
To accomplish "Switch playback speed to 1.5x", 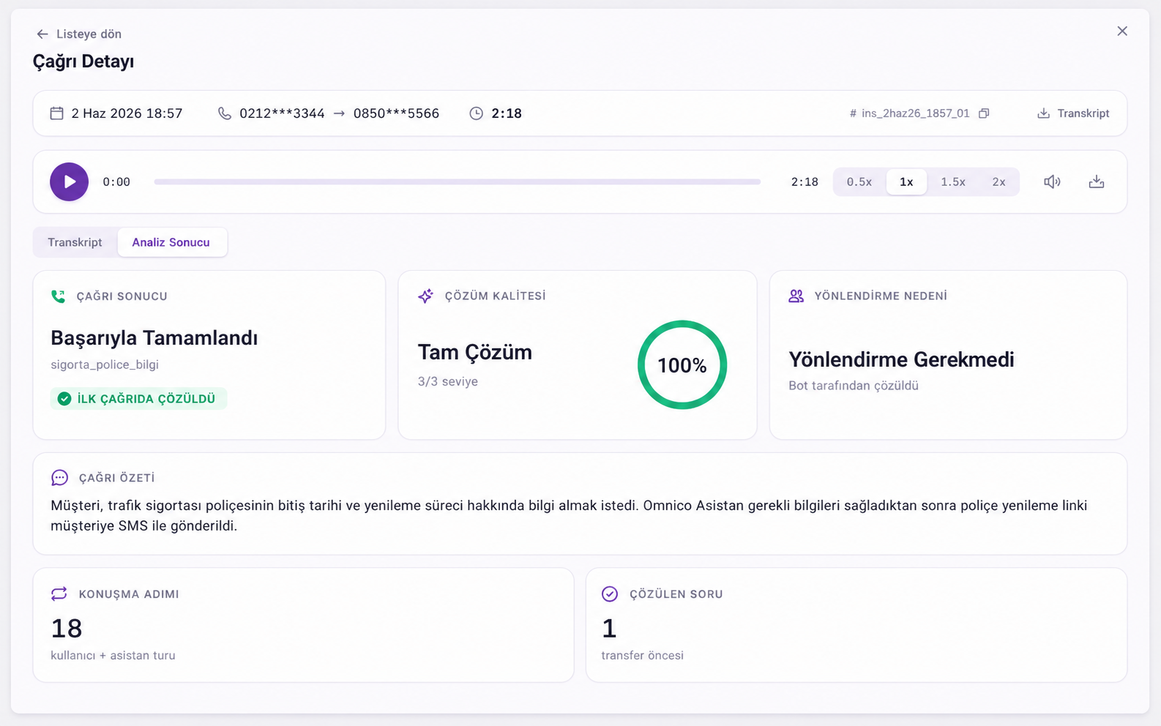I will [x=953, y=181].
